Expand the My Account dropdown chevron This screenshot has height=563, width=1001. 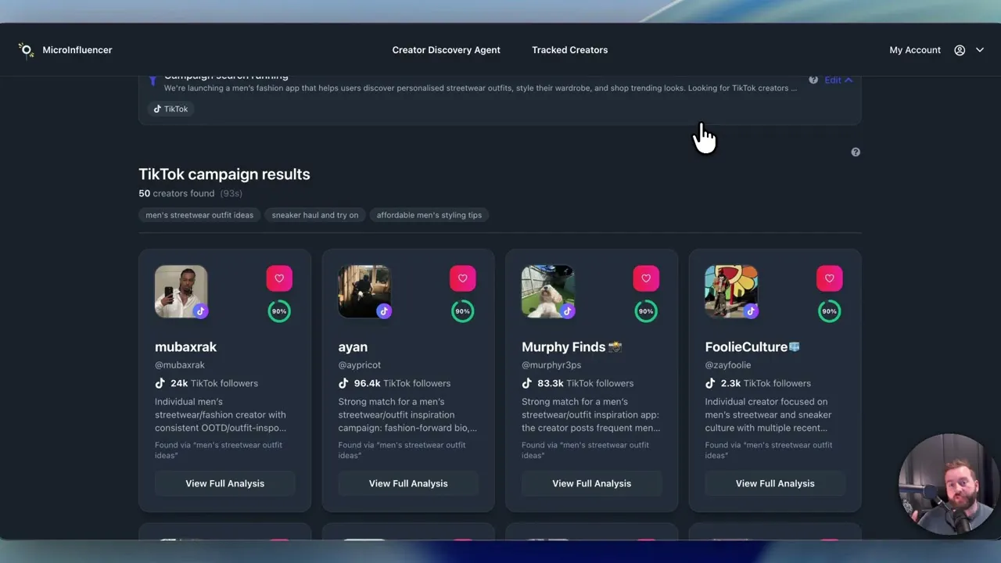[x=980, y=50]
